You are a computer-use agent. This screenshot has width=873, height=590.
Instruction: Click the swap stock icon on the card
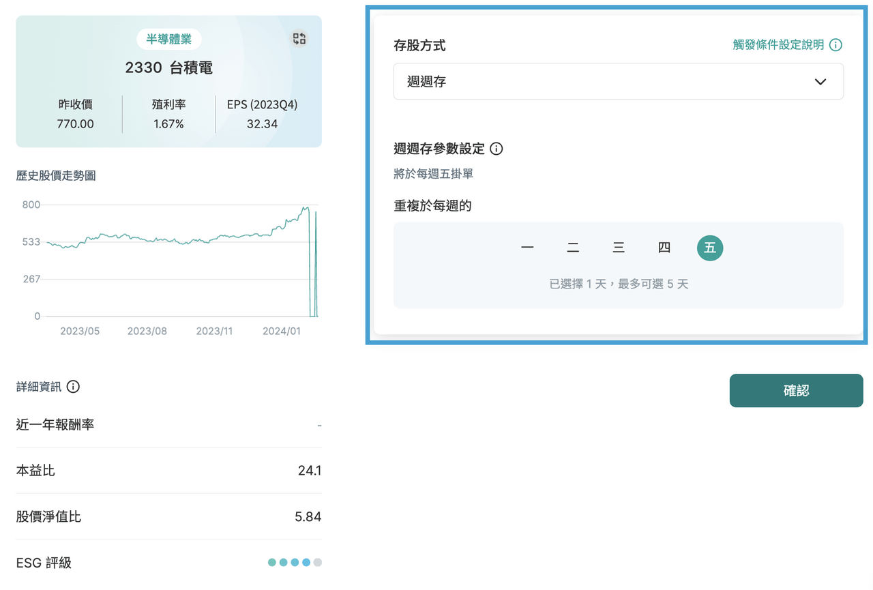(299, 39)
